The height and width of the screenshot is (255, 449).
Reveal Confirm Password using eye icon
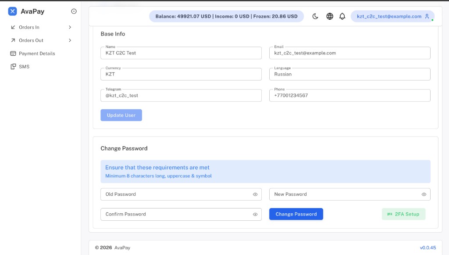255,214
